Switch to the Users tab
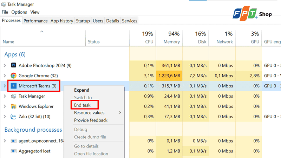The image size is (281, 158). coord(98,21)
